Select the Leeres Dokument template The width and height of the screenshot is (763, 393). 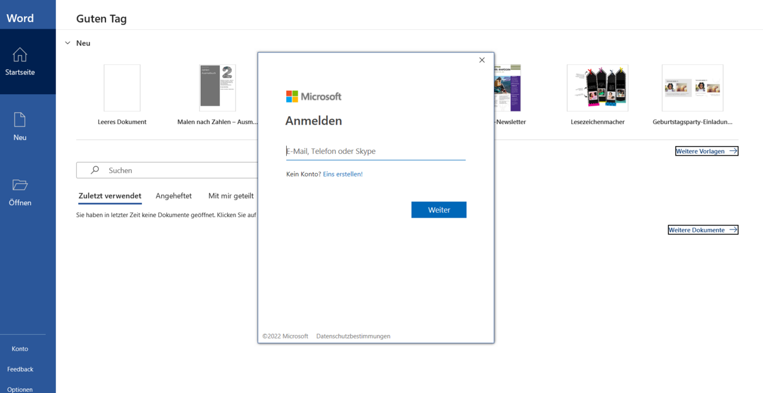tap(122, 88)
